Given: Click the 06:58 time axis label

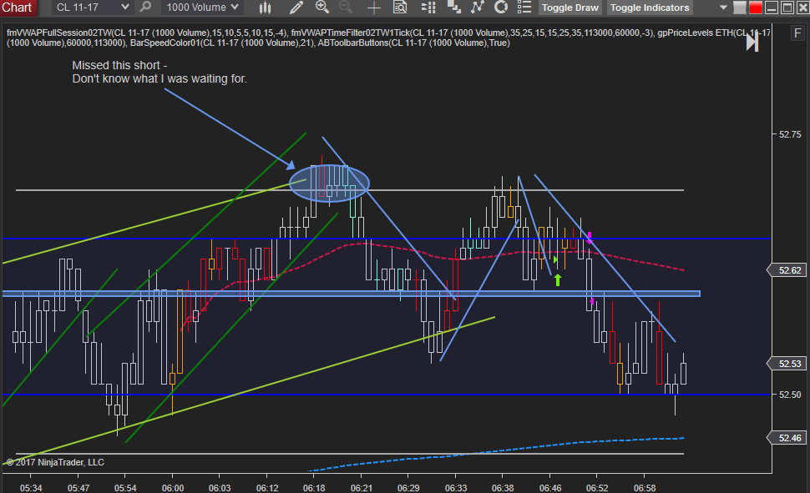Looking at the screenshot, I should coord(644,488).
